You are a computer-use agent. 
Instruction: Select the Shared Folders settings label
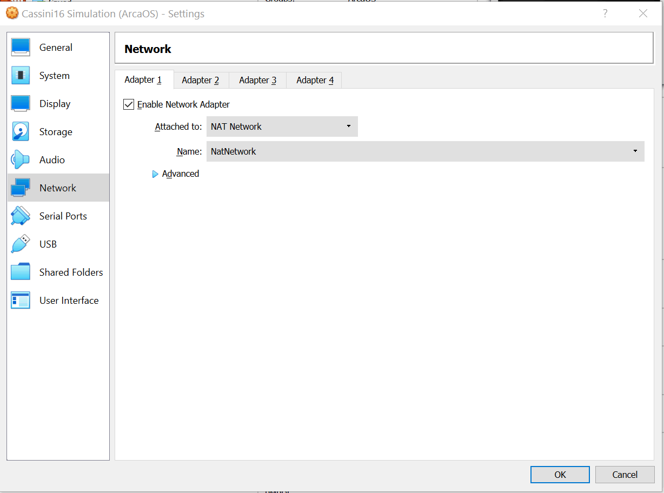[x=71, y=272]
